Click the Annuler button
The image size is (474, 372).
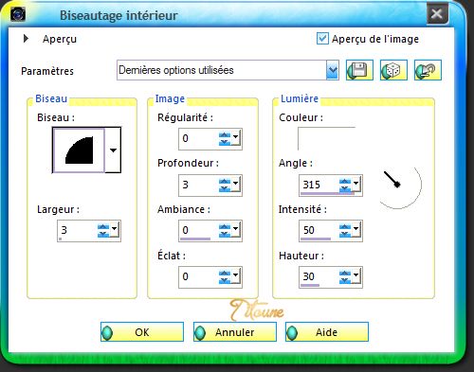point(235,332)
